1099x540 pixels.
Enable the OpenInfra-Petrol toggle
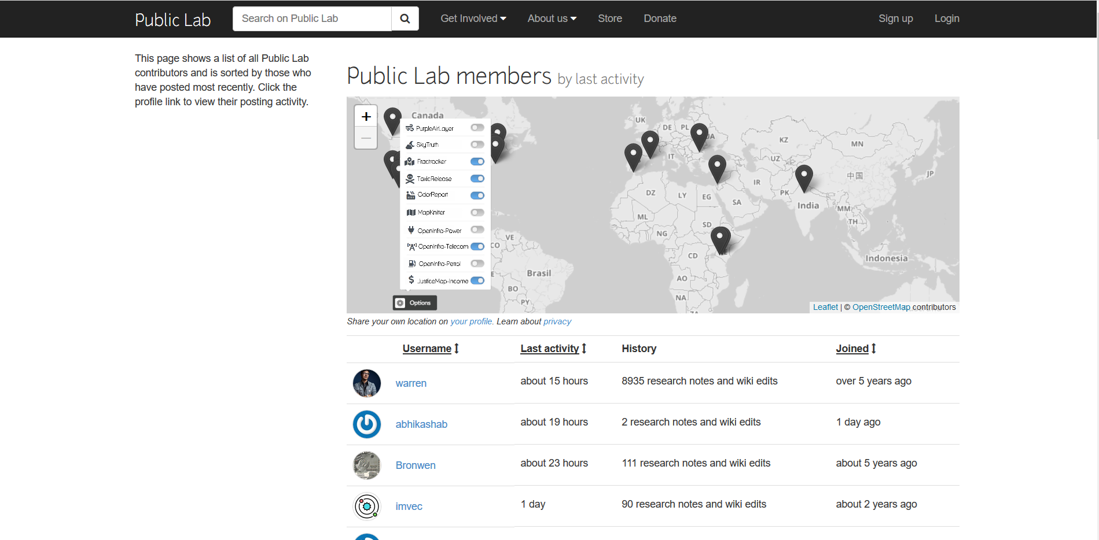point(477,263)
